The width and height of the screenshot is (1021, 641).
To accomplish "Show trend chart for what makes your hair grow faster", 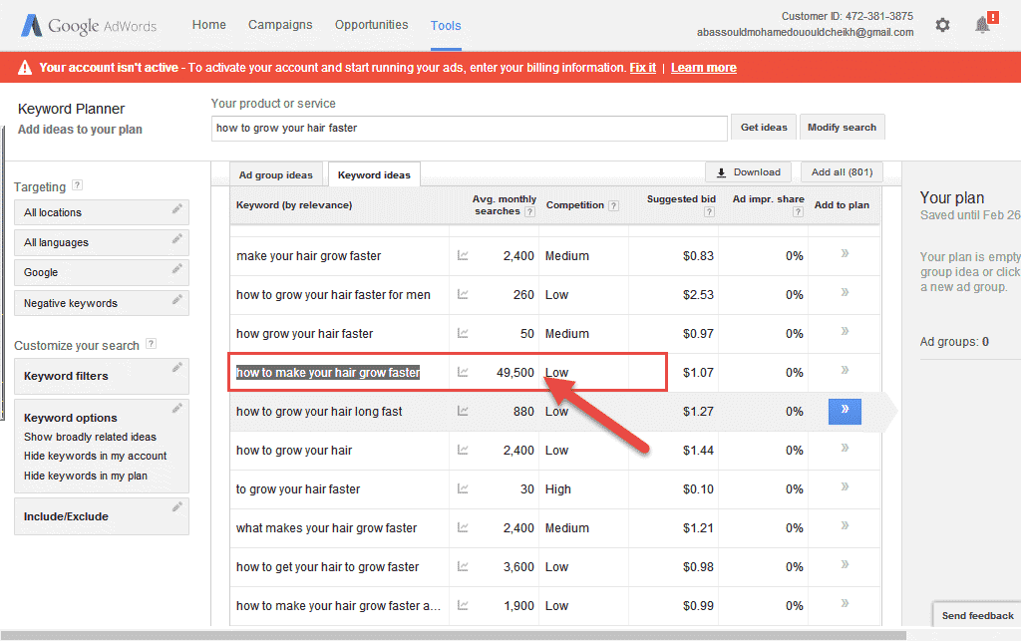I will click(x=463, y=527).
